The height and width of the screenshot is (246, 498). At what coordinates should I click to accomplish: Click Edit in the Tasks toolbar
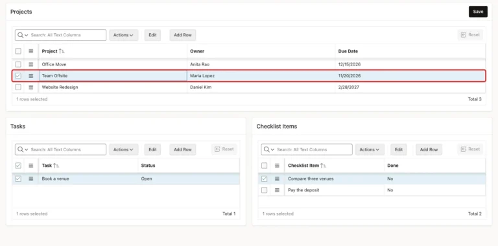tap(152, 149)
